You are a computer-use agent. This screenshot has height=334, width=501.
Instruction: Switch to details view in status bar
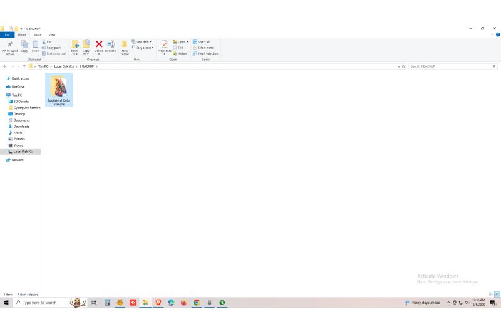[x=491, y=294]
